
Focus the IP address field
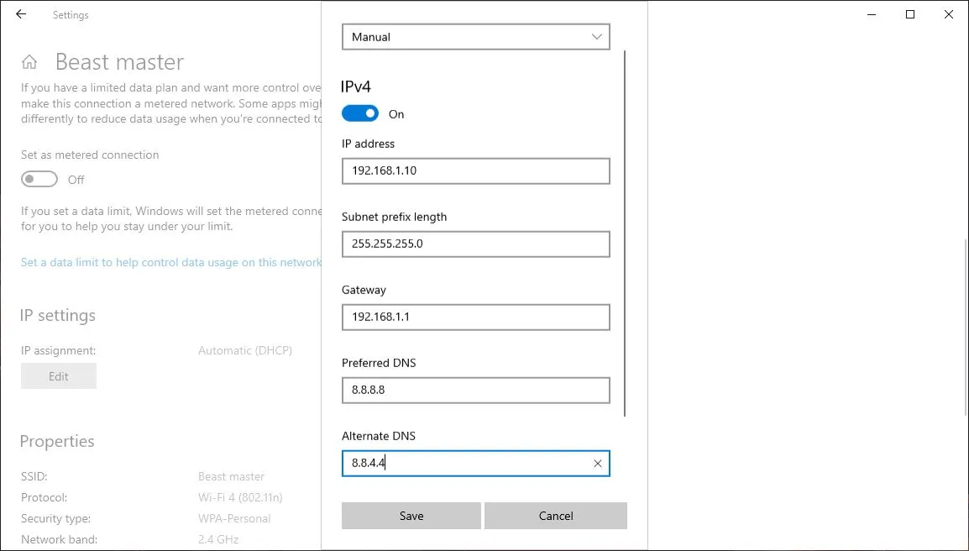(475, 171)
